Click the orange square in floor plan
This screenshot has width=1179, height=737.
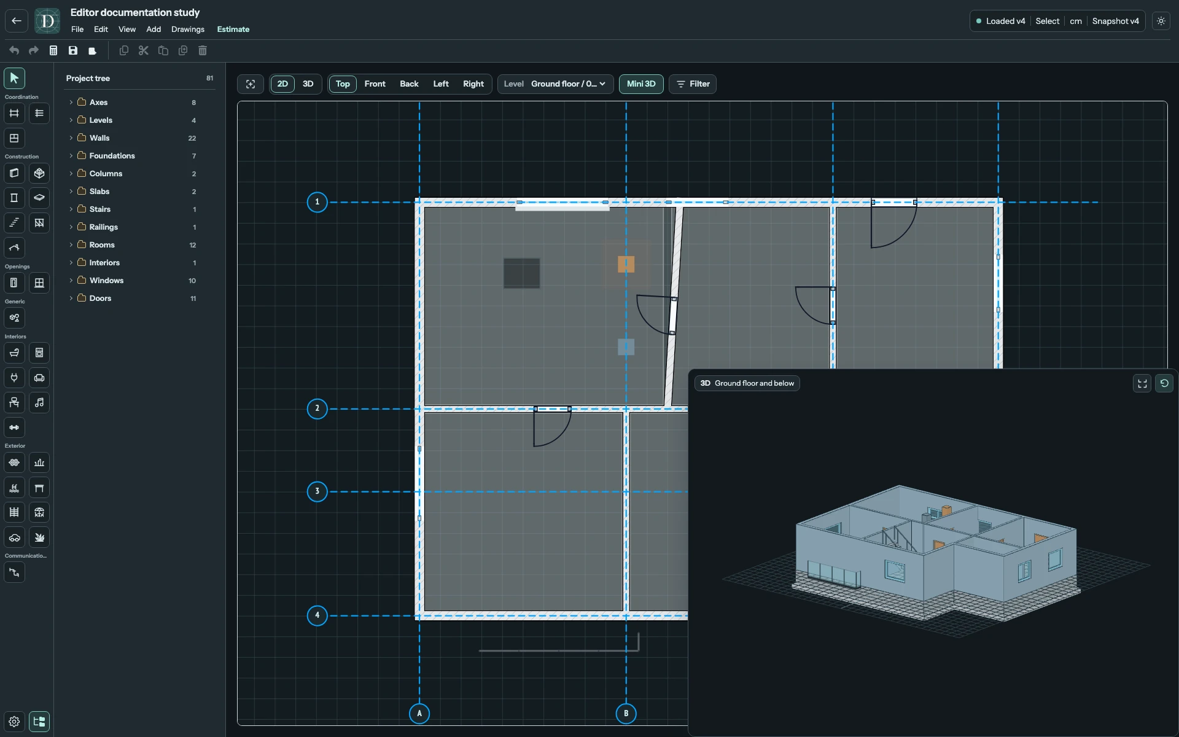(626, 264)
